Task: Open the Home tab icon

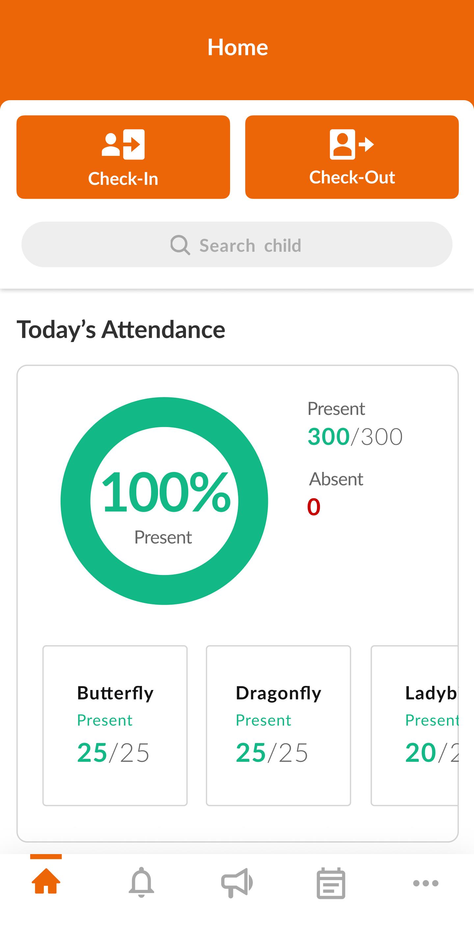Action: pyautogui.click(x=46, y=881)
